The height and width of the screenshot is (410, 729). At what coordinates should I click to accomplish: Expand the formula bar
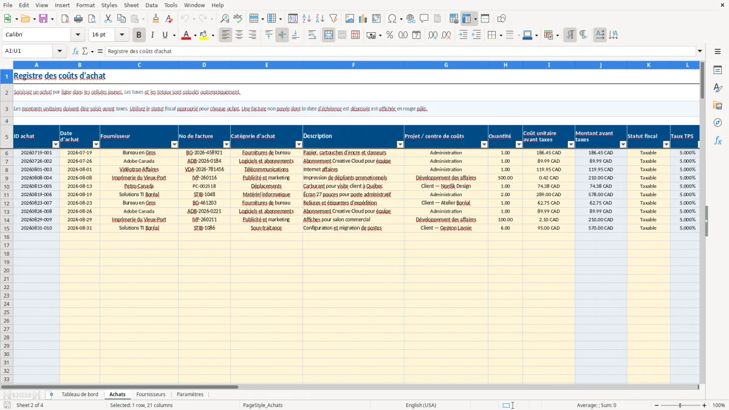[x=700, y=51]
